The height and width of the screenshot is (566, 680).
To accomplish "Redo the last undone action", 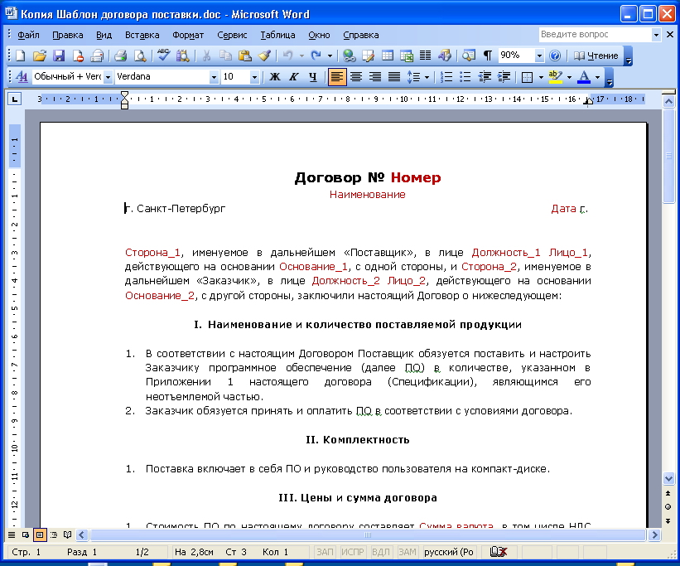I will pos(316,56).
